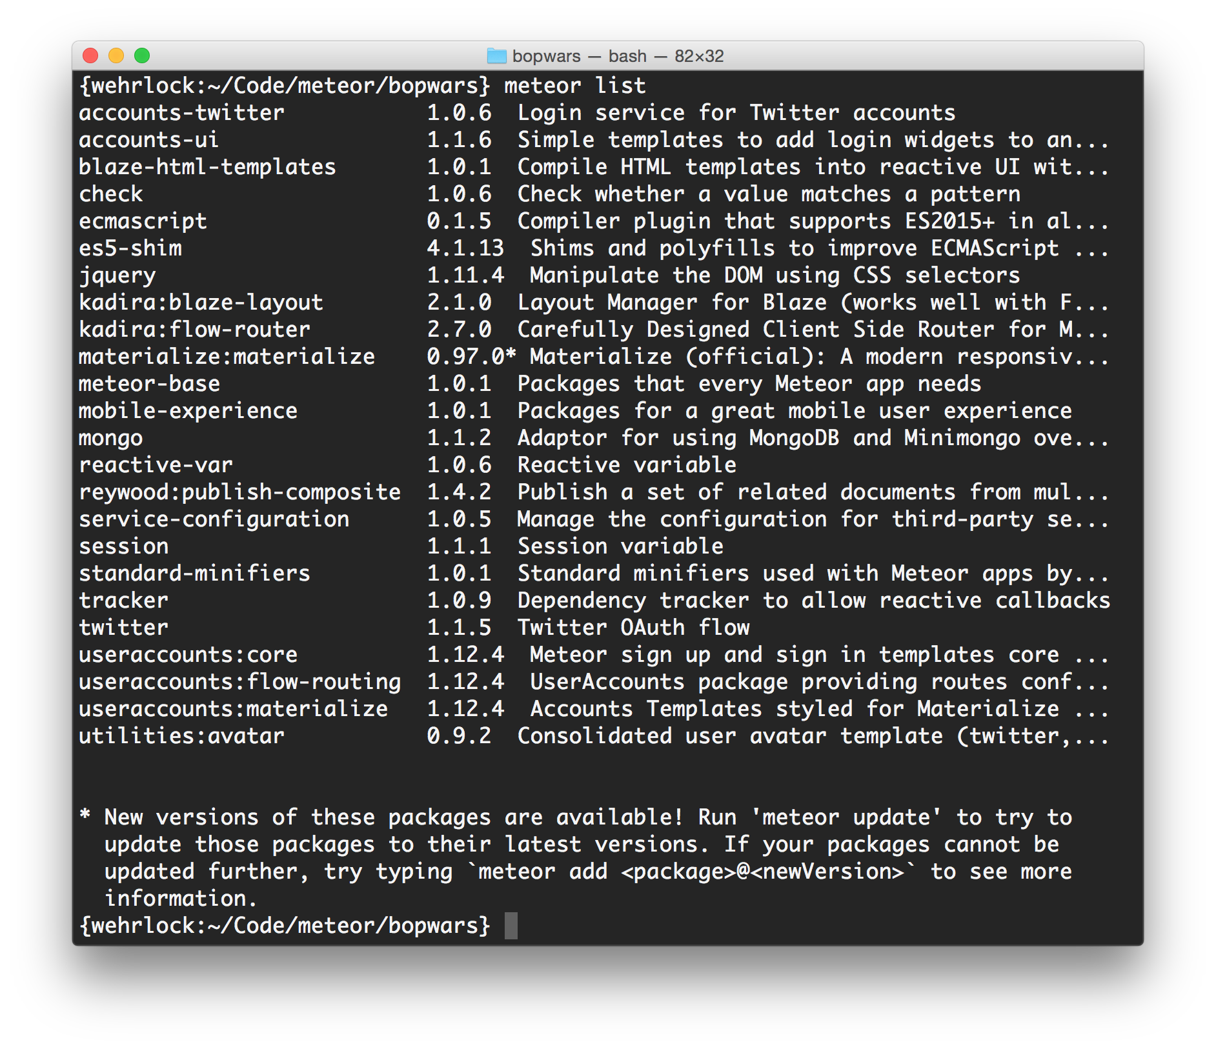The width and height of the screenshot is (1216, 1049).
Task: Click the 'meteor list' command text
Action: [x=575, y=86]
